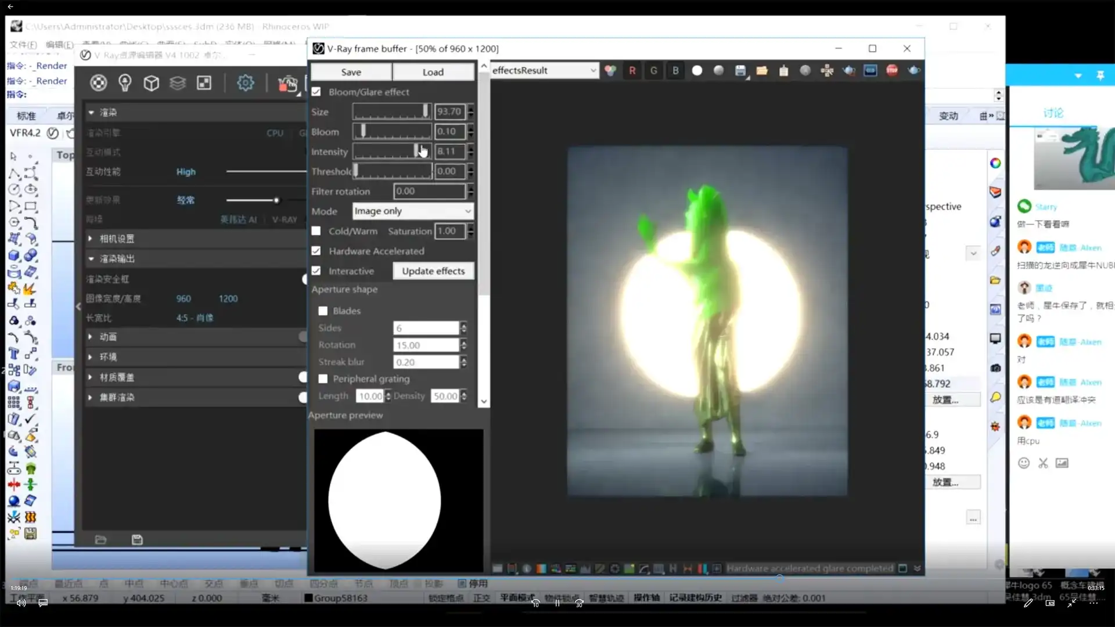
Task: Click the save image disk icon
Action: pos(740,70)
